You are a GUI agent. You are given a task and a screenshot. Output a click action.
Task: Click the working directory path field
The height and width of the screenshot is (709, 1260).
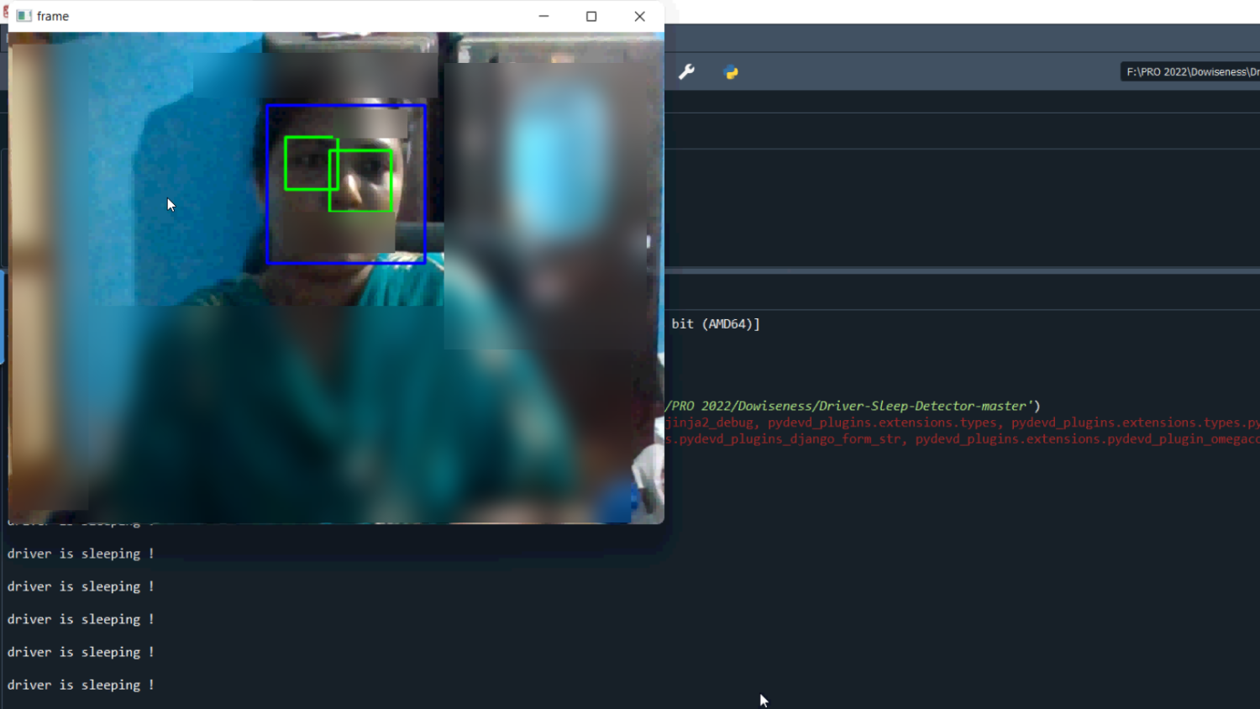(x=1190, y=72)
